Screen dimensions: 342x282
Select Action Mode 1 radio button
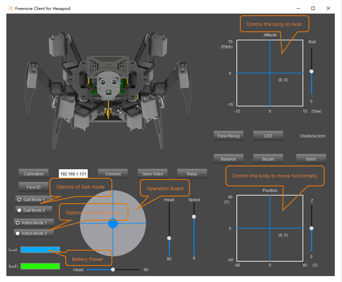point(18,223)
